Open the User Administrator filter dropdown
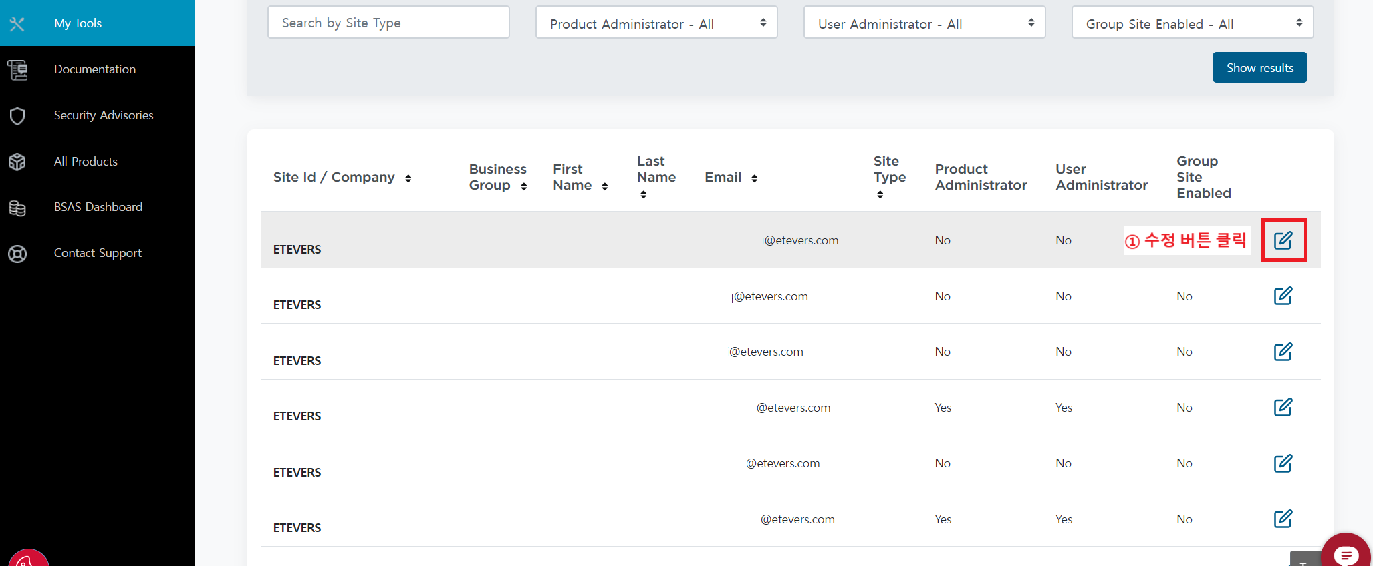The image size is (1373, 566). 924,23
